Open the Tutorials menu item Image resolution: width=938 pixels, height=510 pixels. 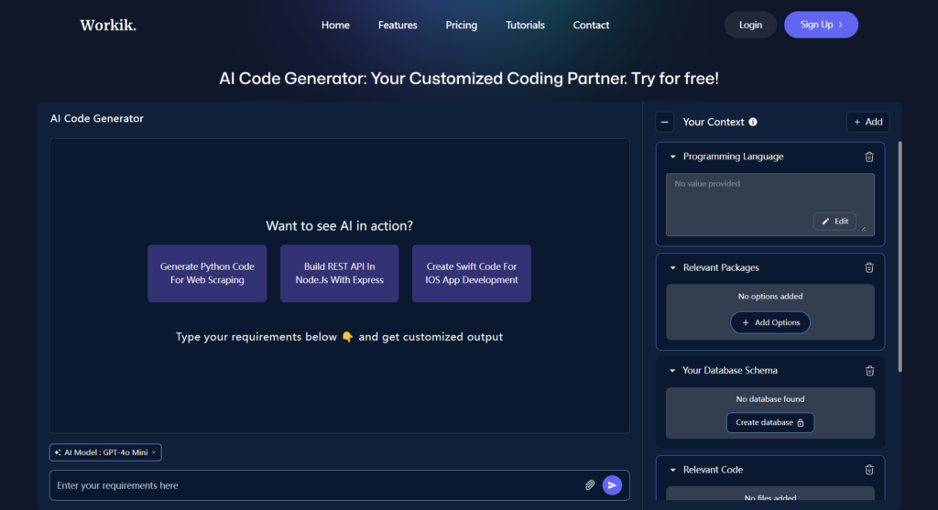click(525, 25)
